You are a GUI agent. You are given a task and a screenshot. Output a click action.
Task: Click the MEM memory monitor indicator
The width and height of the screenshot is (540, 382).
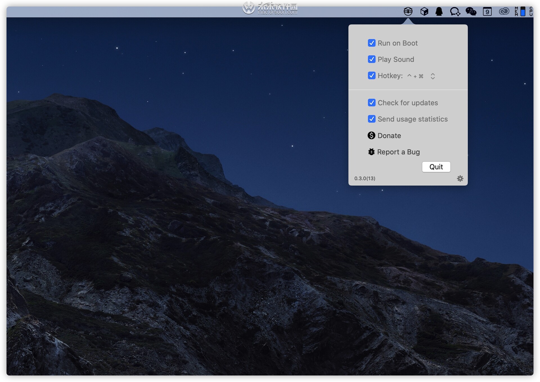[520, 12]
